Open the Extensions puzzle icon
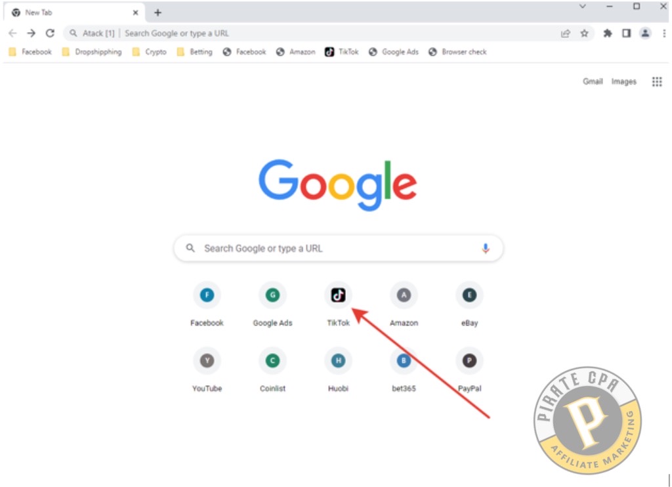 [607, 33]
